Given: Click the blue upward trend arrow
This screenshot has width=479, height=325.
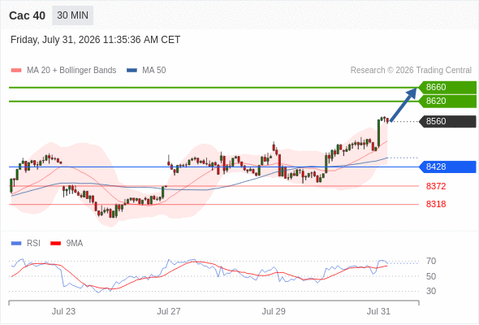Looking at the screenshot, I should click(403, 105).
